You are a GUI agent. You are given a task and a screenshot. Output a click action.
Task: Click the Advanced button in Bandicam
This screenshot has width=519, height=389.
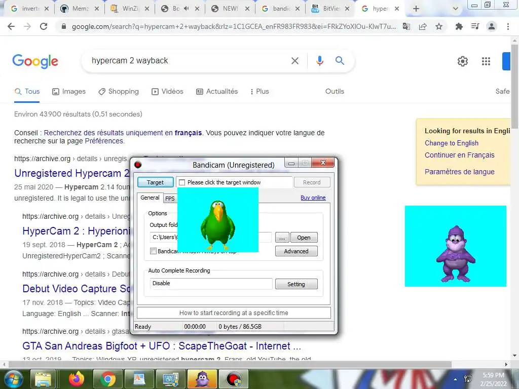[296, 251]
